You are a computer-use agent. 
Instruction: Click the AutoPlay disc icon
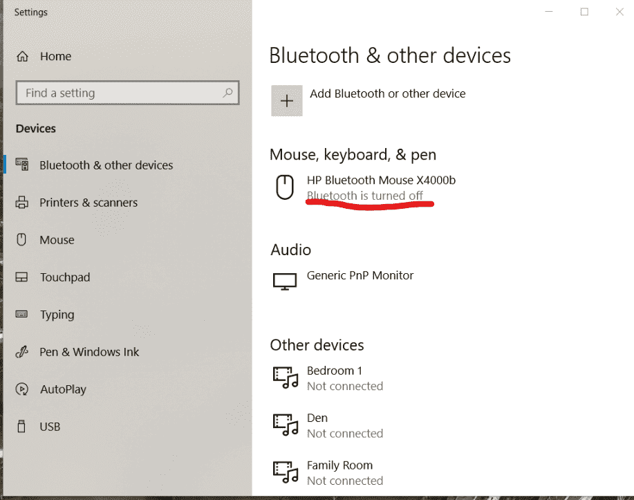21,389
